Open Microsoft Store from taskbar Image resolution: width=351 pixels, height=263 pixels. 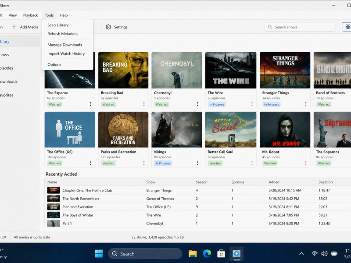tap(221, 254)
